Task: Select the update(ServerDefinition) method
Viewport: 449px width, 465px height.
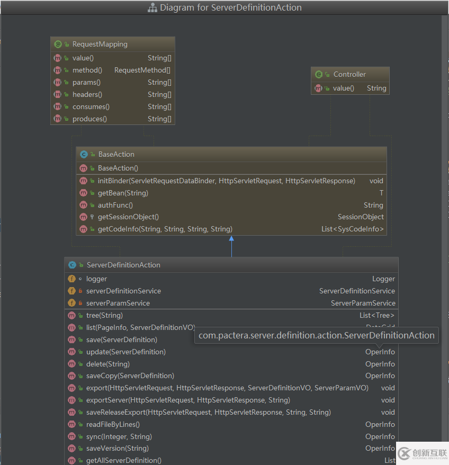Action: tap(125, 352)
